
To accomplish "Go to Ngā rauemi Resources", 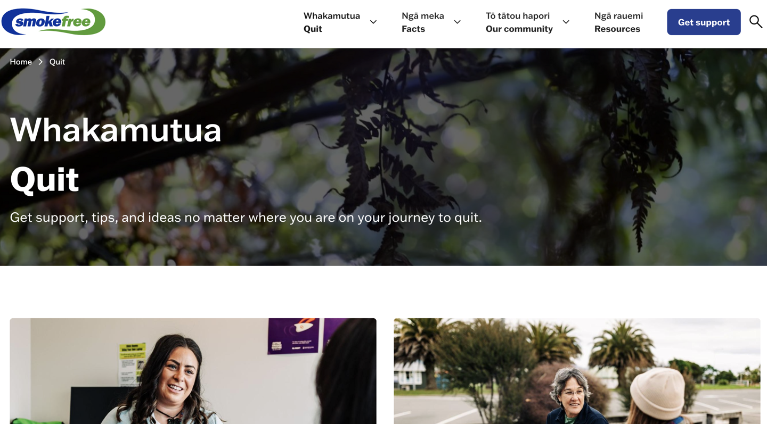I will tap(618, 22).
